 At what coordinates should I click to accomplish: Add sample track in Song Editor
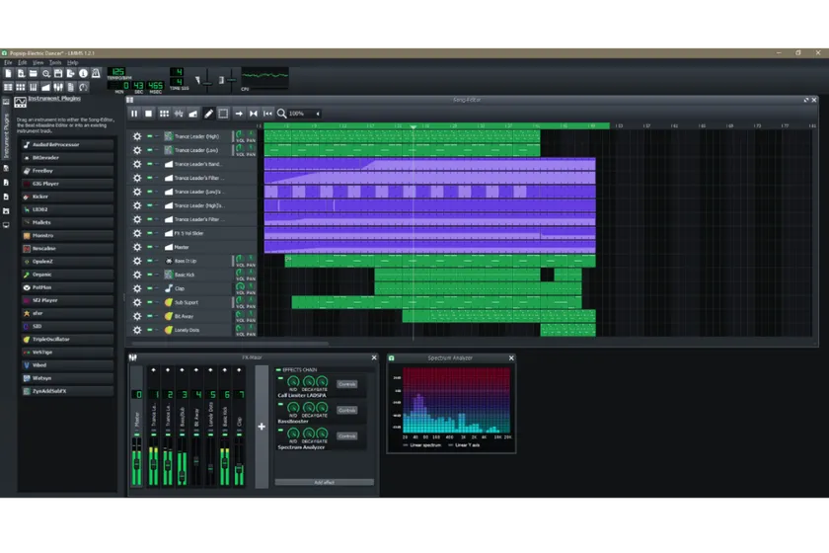179,114
